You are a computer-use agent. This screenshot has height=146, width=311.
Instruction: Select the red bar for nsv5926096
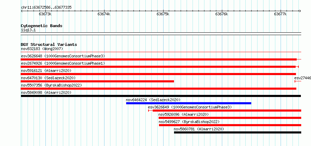point(230,118)
